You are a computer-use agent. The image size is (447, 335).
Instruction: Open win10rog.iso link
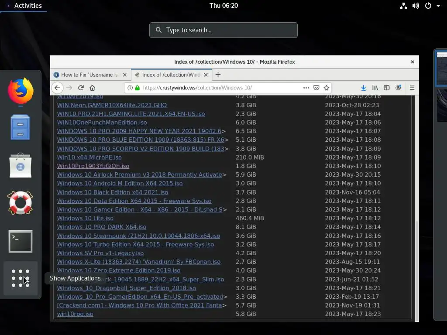point(75,314)
